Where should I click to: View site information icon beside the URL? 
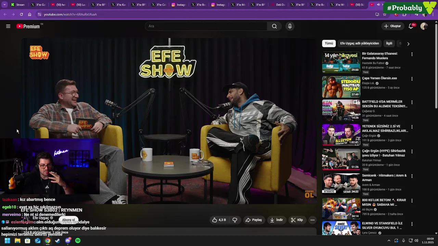[x=39, y=14]
